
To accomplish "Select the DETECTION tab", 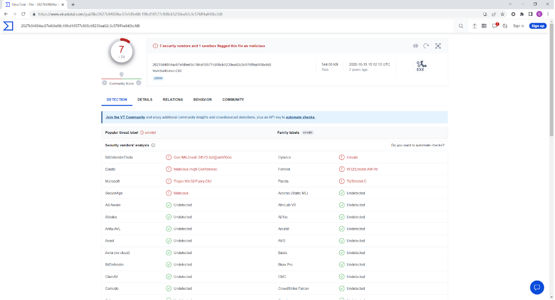I will (117, 100).
